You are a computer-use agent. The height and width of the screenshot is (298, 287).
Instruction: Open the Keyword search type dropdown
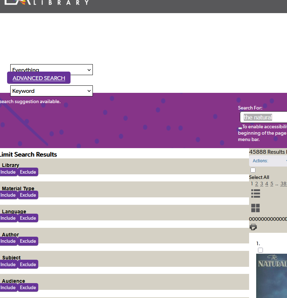click(51, 91)
